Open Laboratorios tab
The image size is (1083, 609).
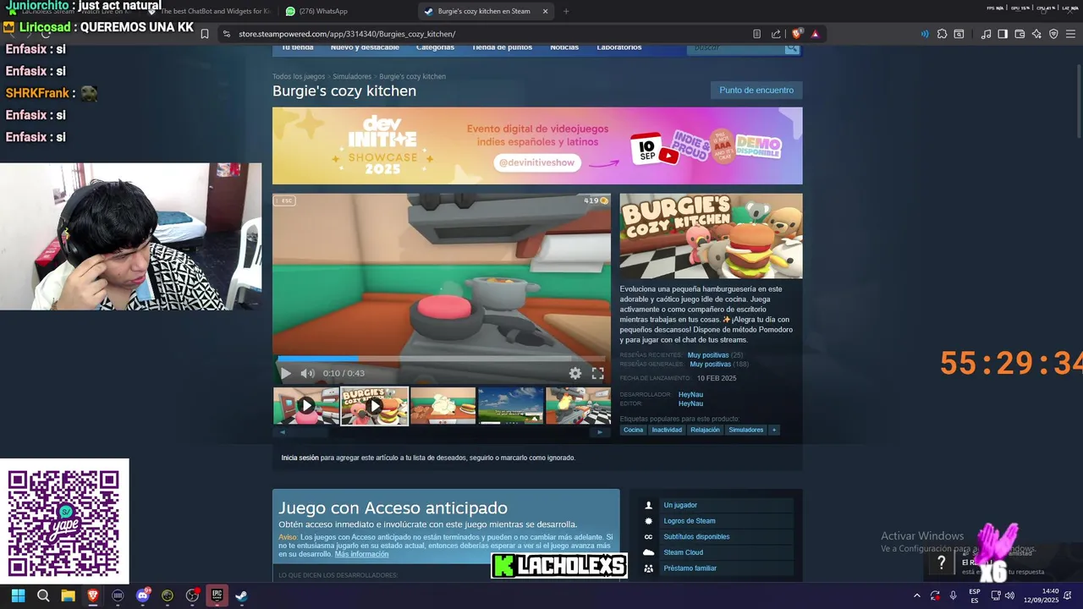click(619, 47)
